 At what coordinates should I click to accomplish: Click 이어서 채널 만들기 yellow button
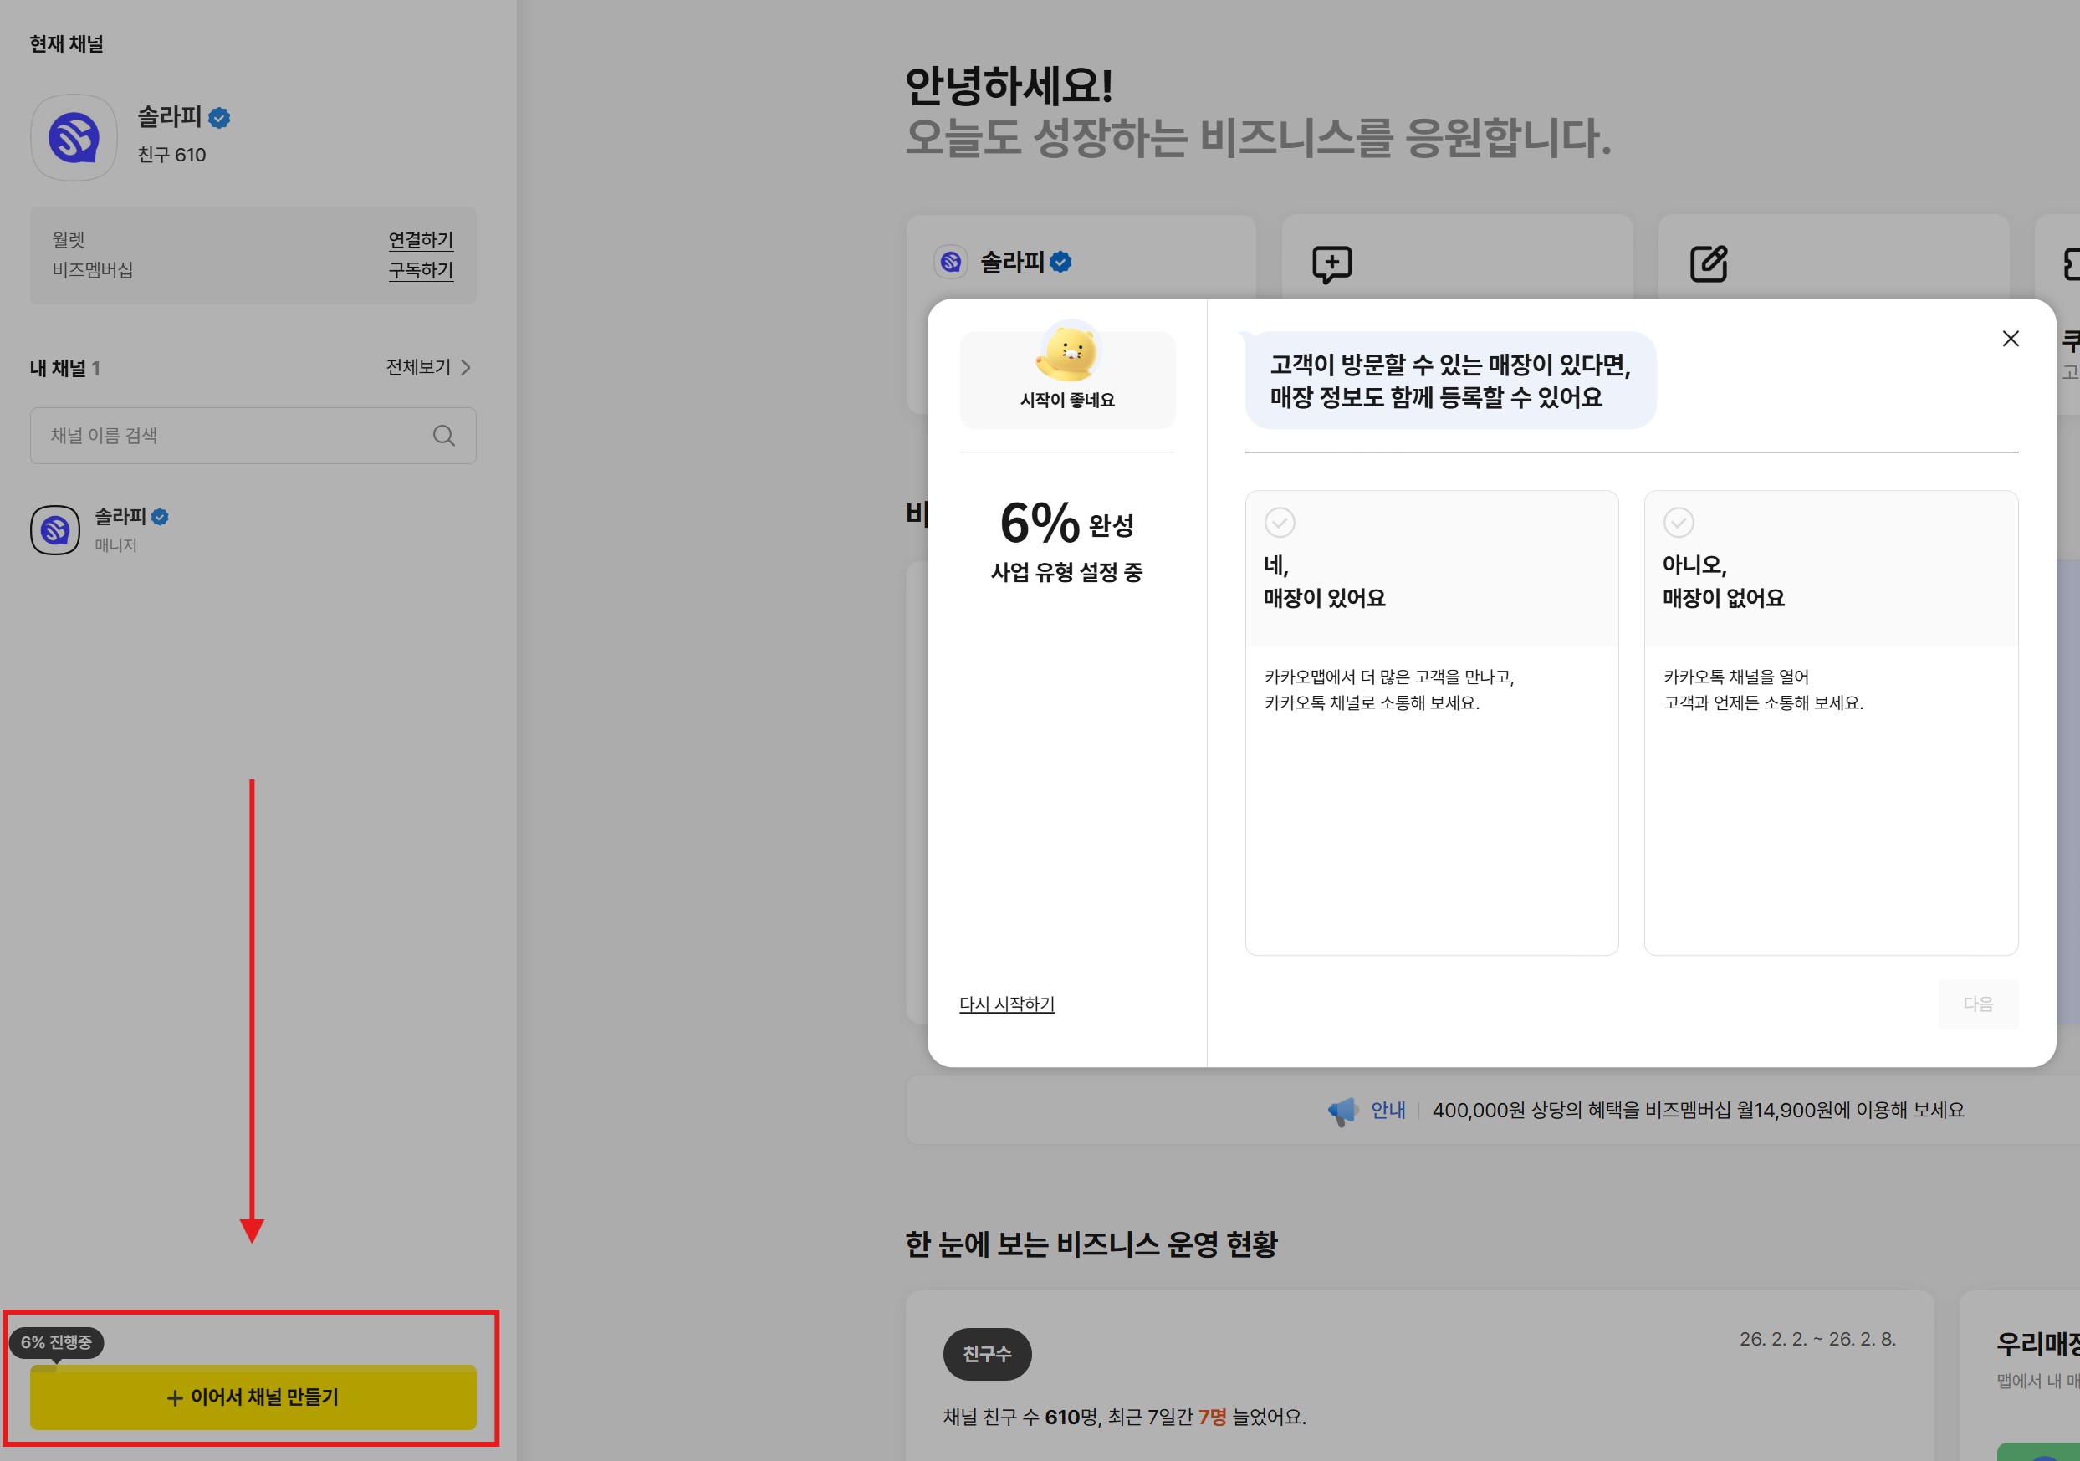[253, 1397]
